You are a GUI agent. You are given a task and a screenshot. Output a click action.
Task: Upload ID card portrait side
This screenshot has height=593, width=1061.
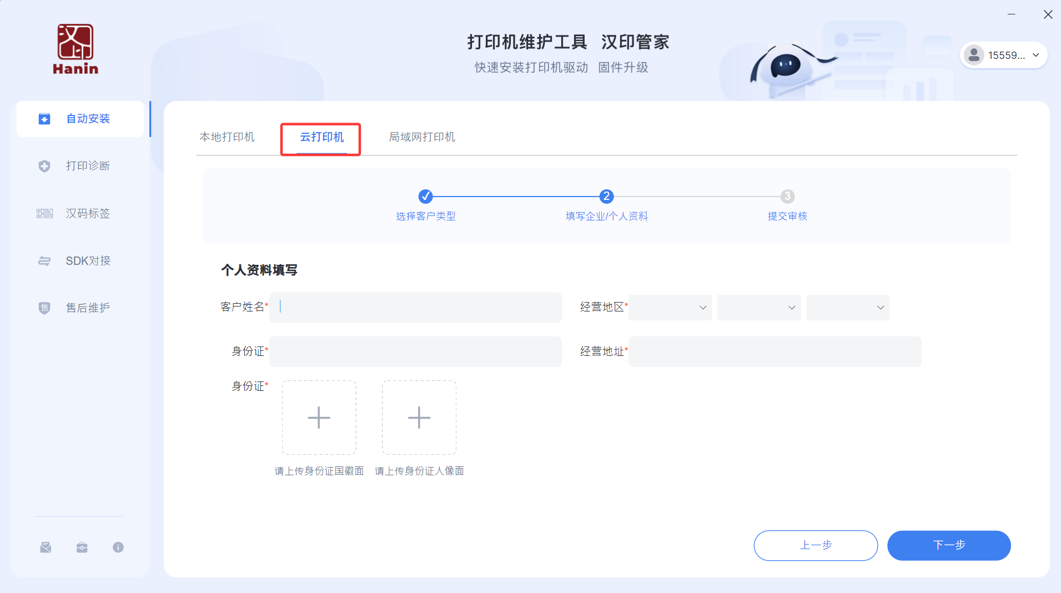click(x=419, y=418)
